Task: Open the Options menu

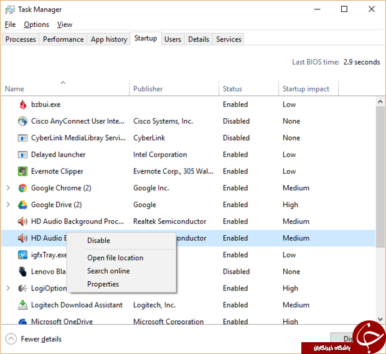Action: (x=37, y=24)
